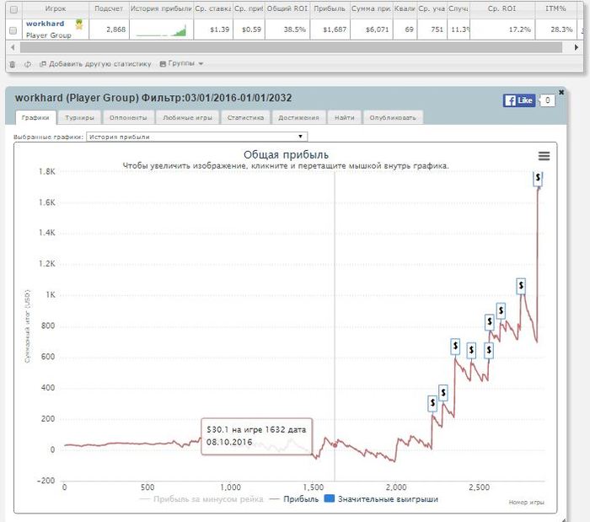Viewport: 590px width, 522px height.
Task: Toggle the Прибыль за минусом рейка series
Action: coord(201,499)
